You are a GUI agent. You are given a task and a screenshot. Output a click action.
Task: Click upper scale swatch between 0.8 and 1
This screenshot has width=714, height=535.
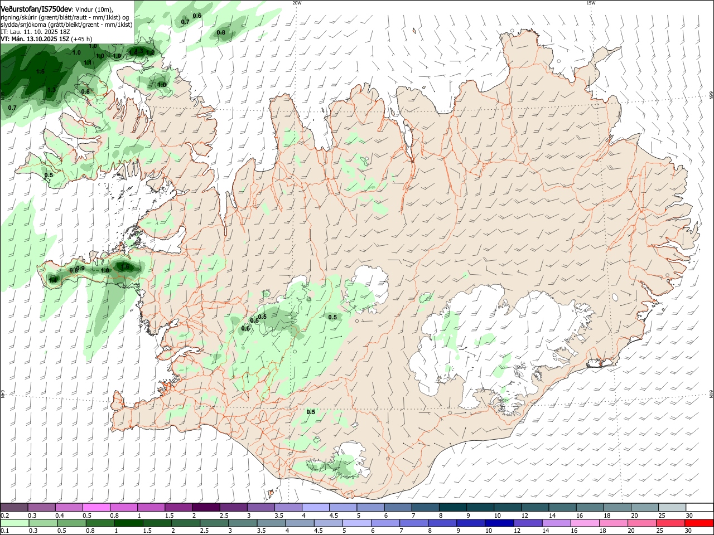123,507
